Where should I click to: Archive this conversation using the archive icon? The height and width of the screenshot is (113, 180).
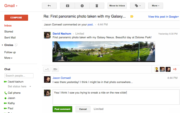68,5
